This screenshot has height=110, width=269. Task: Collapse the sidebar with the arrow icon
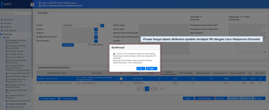pyautogui.click(x=32, y=4)
